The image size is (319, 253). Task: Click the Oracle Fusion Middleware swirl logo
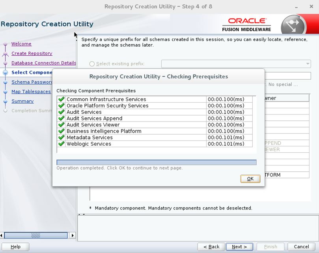pos(292,24)
